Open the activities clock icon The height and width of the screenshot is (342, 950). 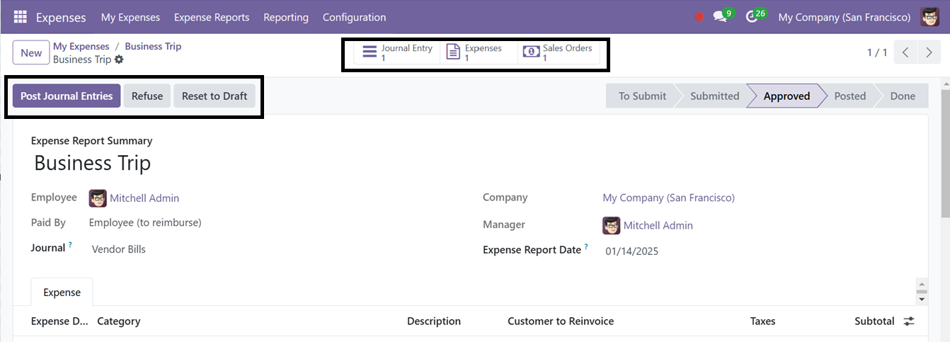coord(754,16)
